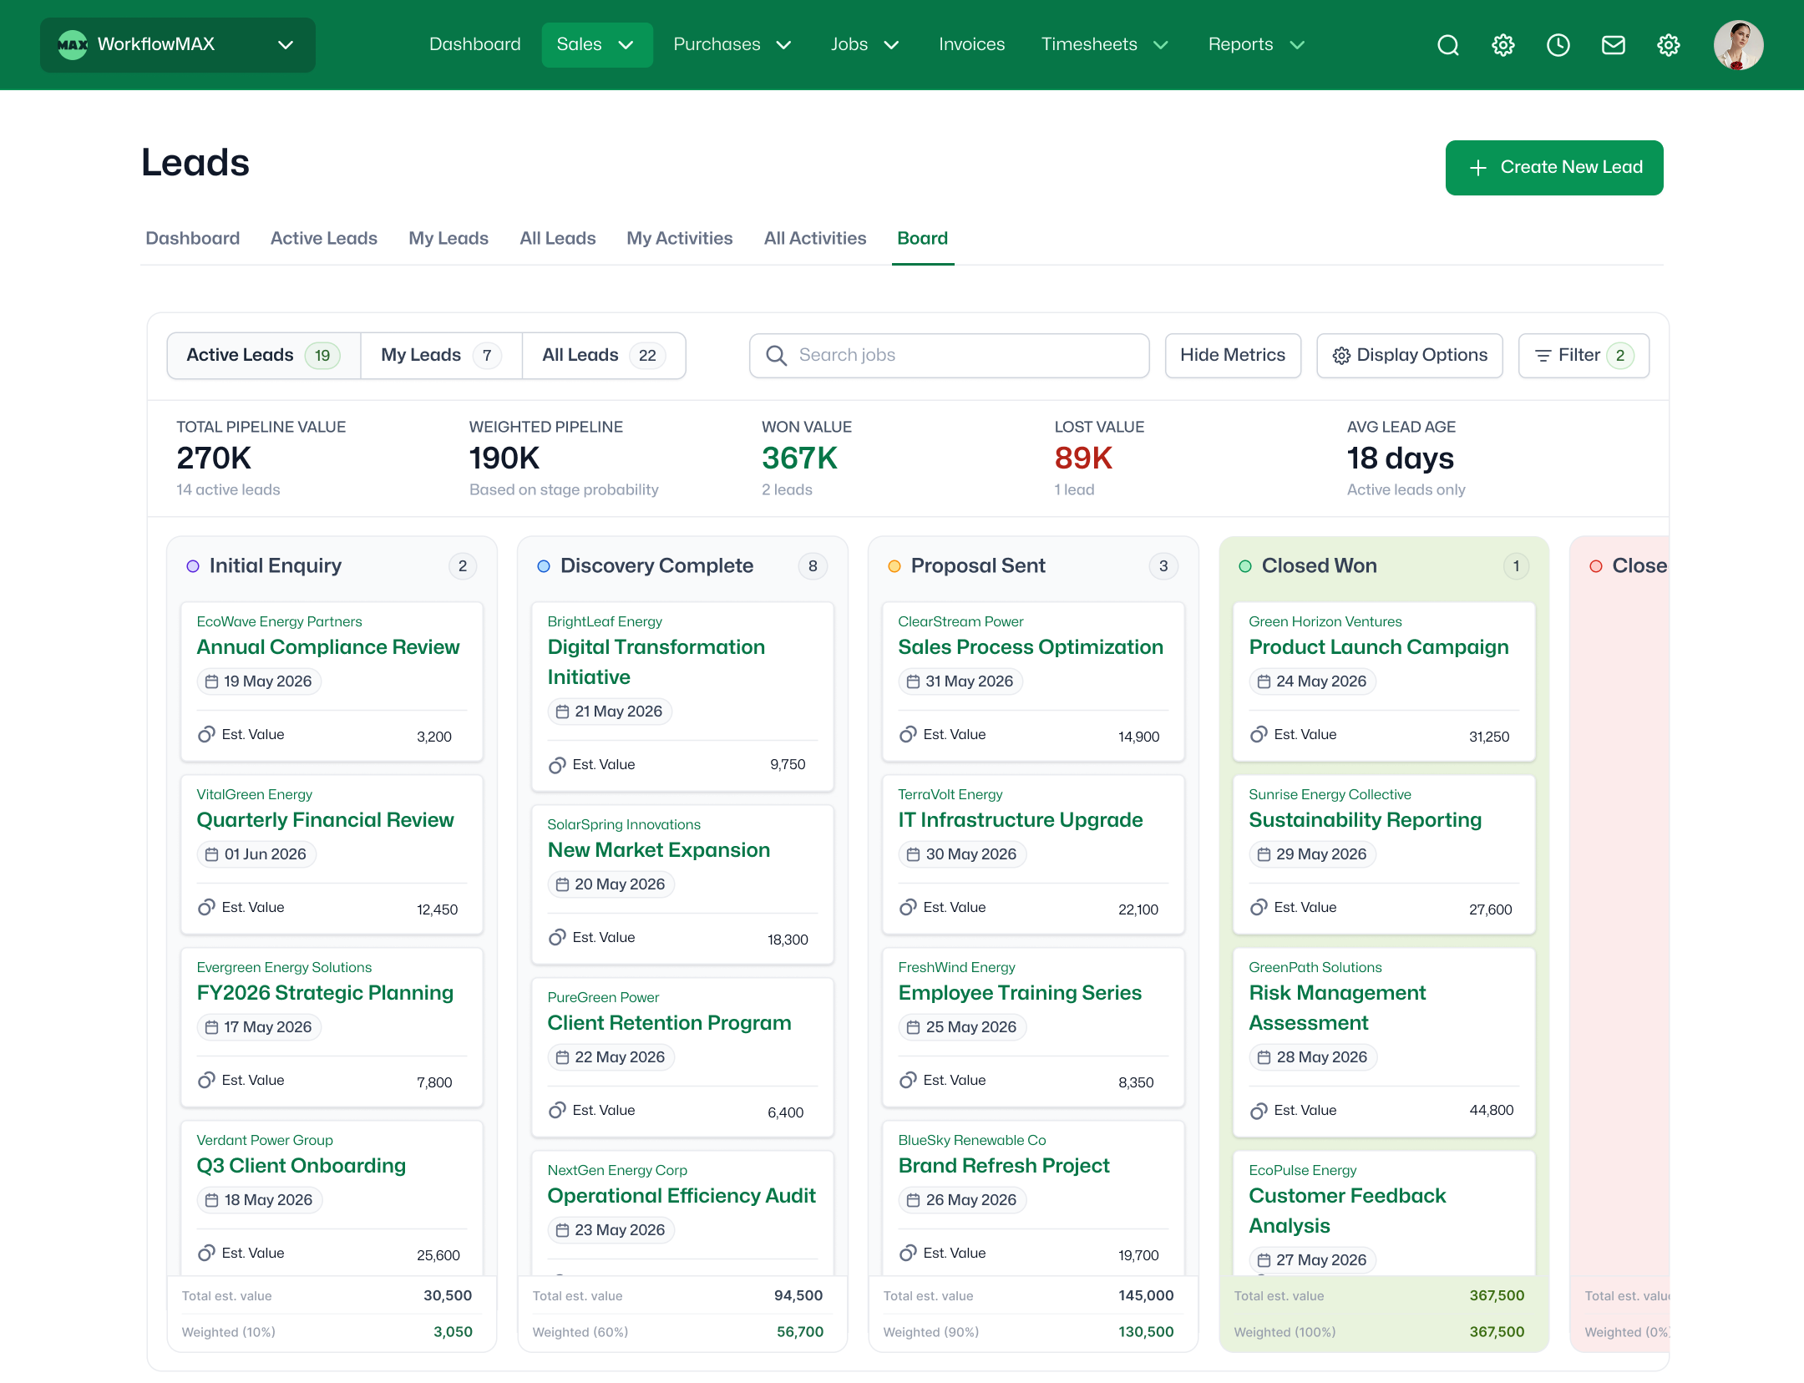This screenshot has width=1804, height=1383.
Task: Click the calendar icon beside 01 Jun 2026
Action: [211, 854]
